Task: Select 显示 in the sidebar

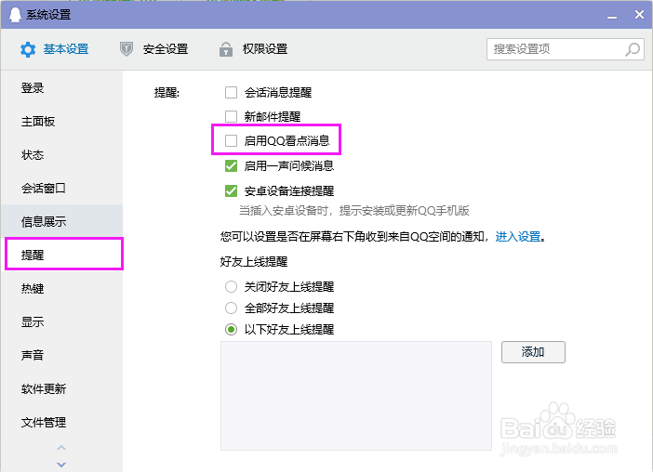Action: [61, 321]
